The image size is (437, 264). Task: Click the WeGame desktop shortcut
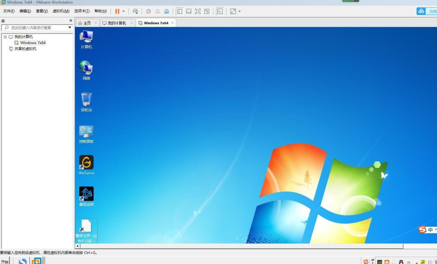click(x=86, y=165)
